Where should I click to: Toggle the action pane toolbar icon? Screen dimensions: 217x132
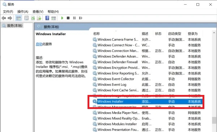54,18
